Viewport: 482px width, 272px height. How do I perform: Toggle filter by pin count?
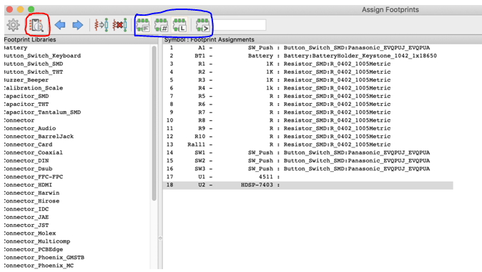pyautogui.click(x=162, y=25)
